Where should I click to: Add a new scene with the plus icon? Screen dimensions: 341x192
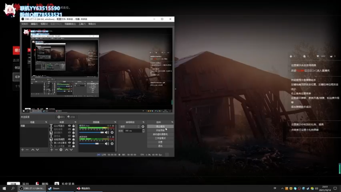pos(23,150)
